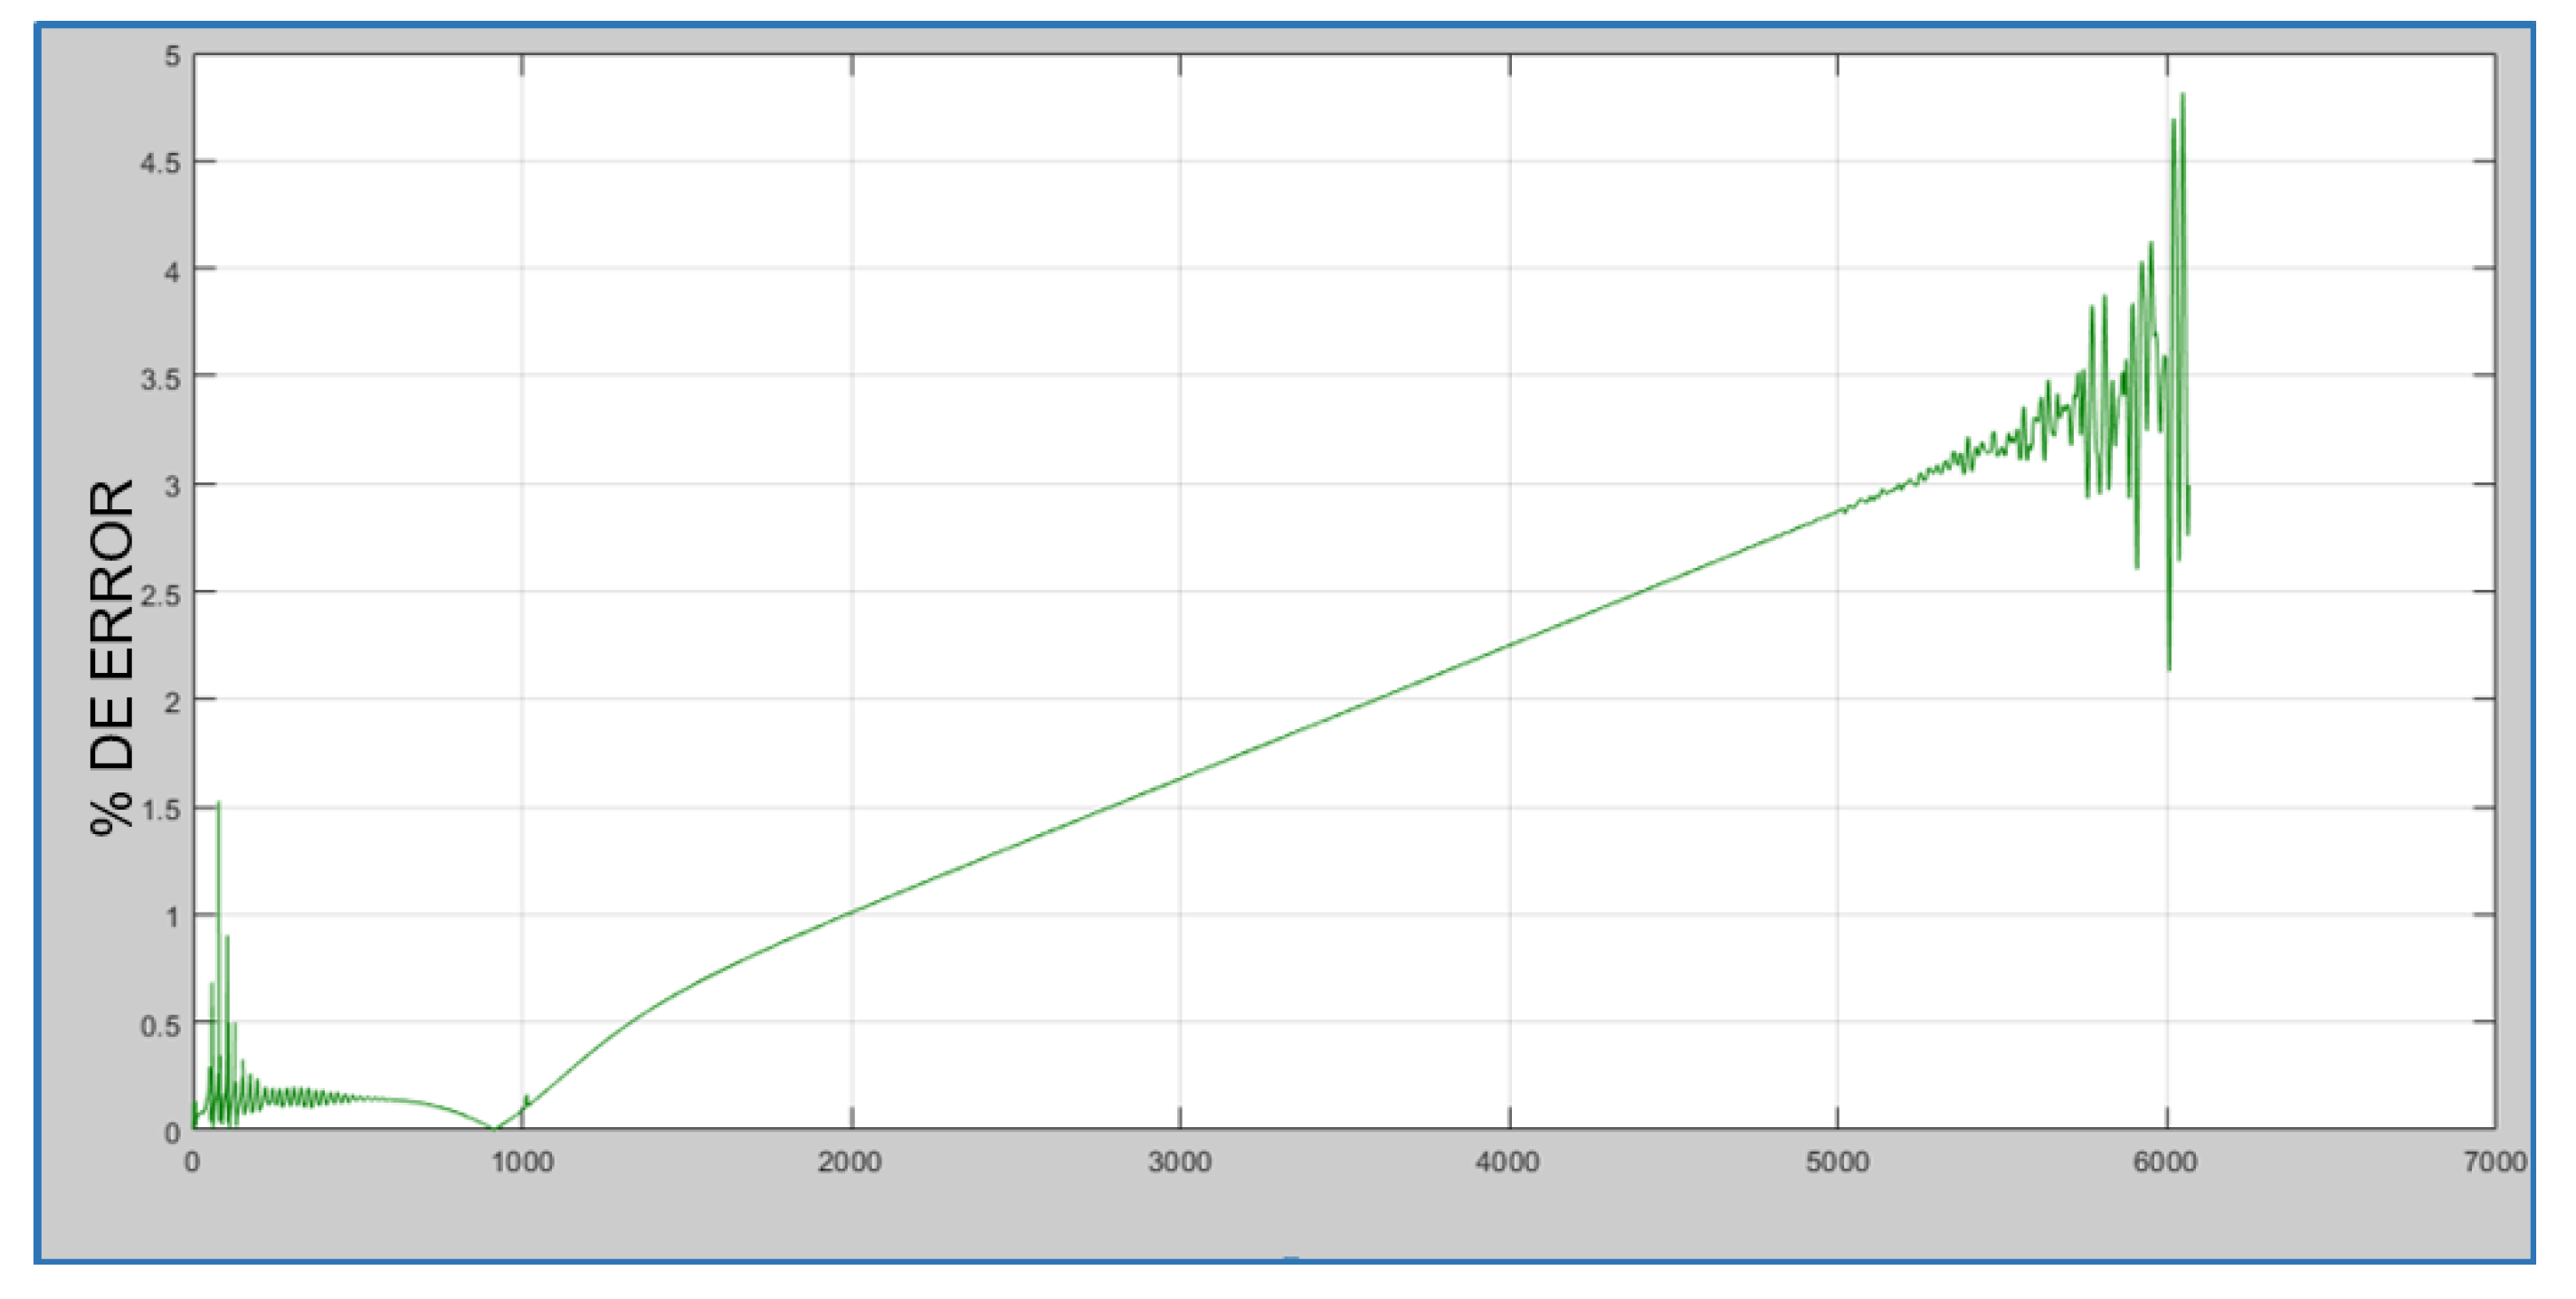The image size is (2576, 1299).
Task: Click where the curve touches zero before 1000
Action: (495, 1129)
